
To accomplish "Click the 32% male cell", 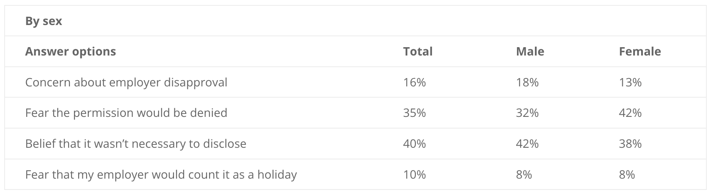I will 527,113.
